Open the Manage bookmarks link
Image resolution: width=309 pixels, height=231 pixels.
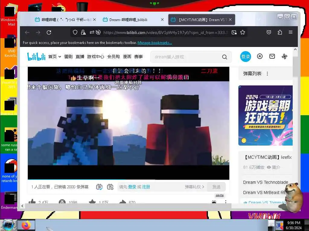[x=155, y=43]
